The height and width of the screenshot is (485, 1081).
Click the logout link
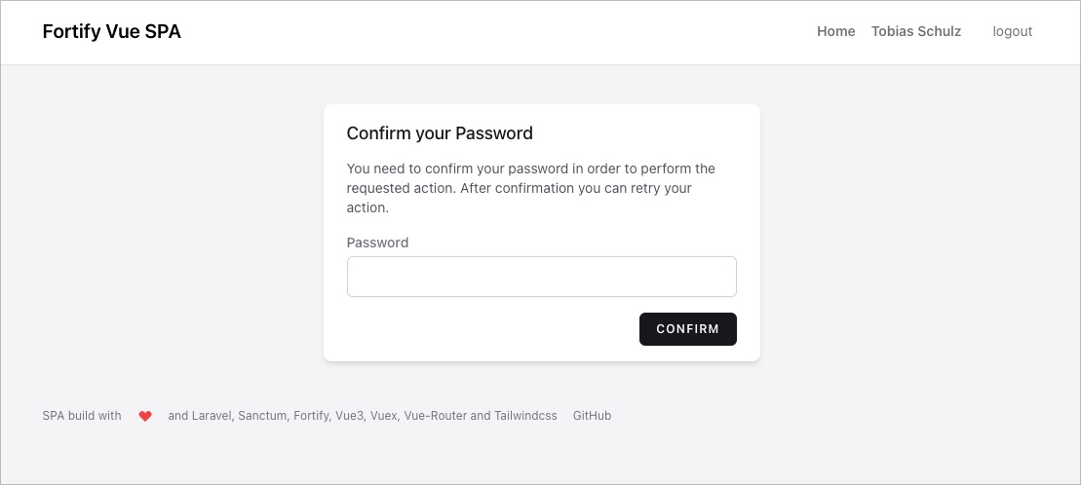(x=1012, y=32)
